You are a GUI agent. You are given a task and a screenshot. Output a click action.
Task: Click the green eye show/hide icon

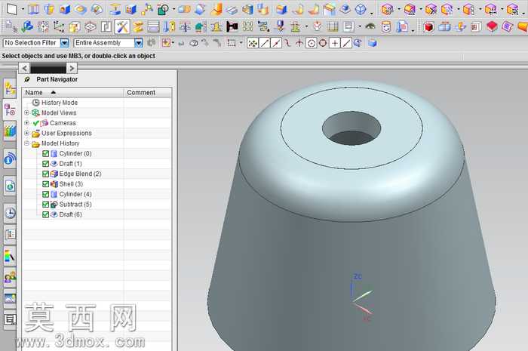click(x=370, y=26)
